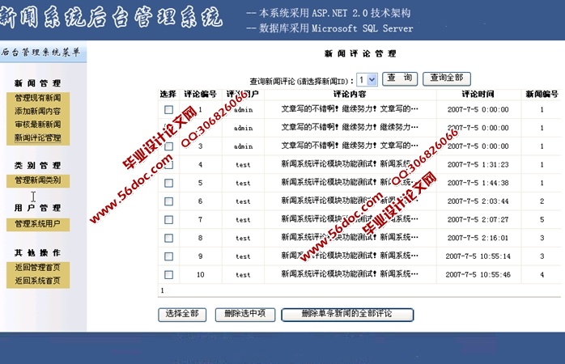Click 返回管理首页 link

[x=37, y=268]
